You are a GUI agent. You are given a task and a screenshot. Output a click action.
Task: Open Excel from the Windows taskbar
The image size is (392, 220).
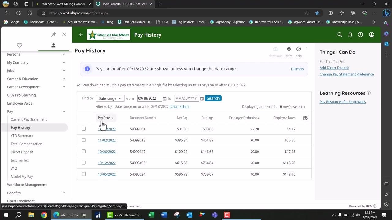coord(151,215)
